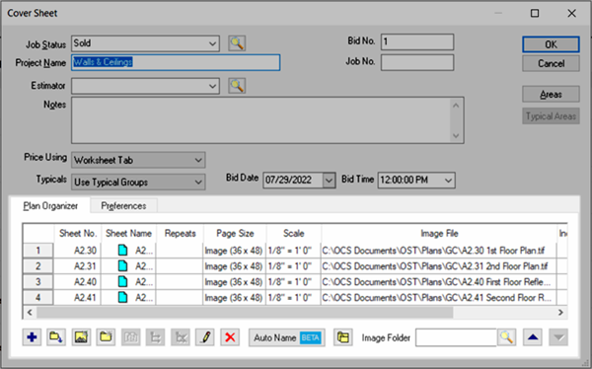
Task: Click the Repeats column header
Action: click(x=180, y=234)
